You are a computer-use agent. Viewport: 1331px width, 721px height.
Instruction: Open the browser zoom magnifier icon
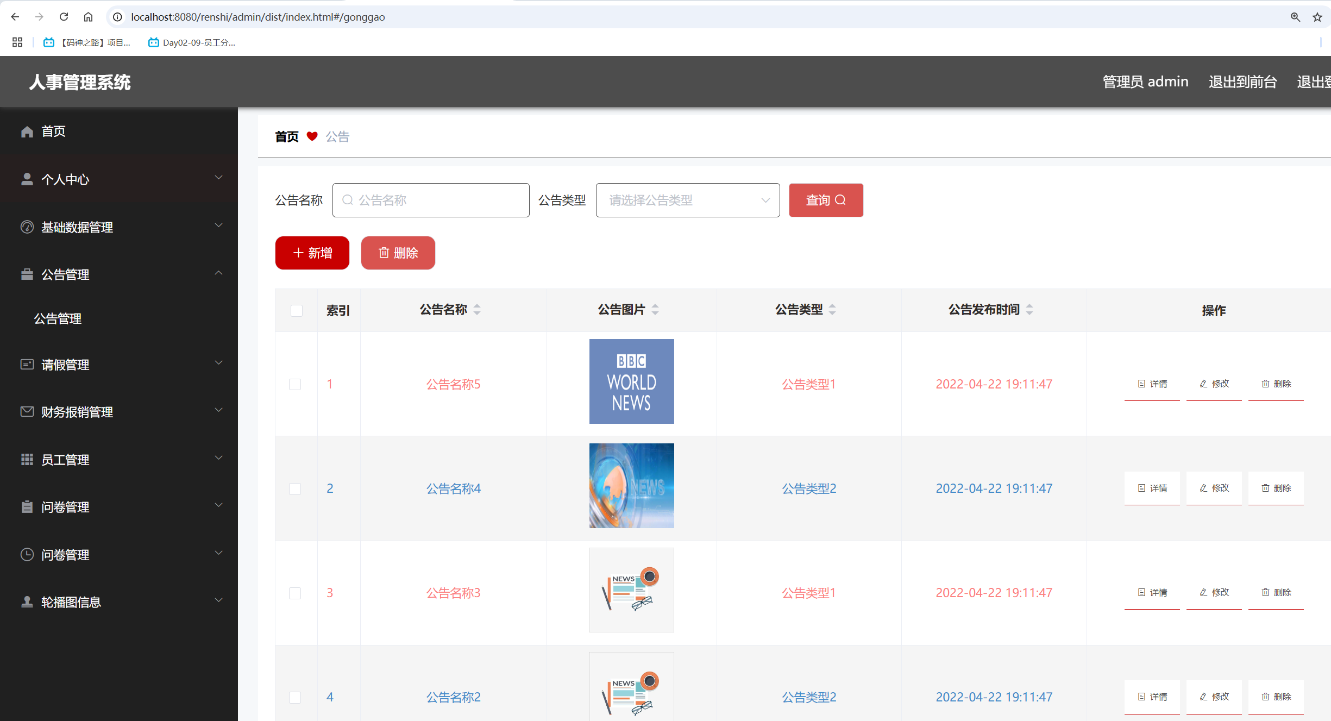pos(1295,17)
